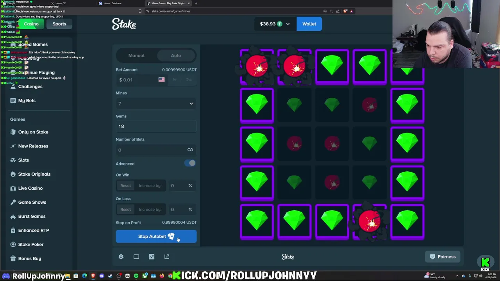Select Reset option under On Loss
Image resolution: width=500 pixels, height=281 pixels.
(125, 210)
